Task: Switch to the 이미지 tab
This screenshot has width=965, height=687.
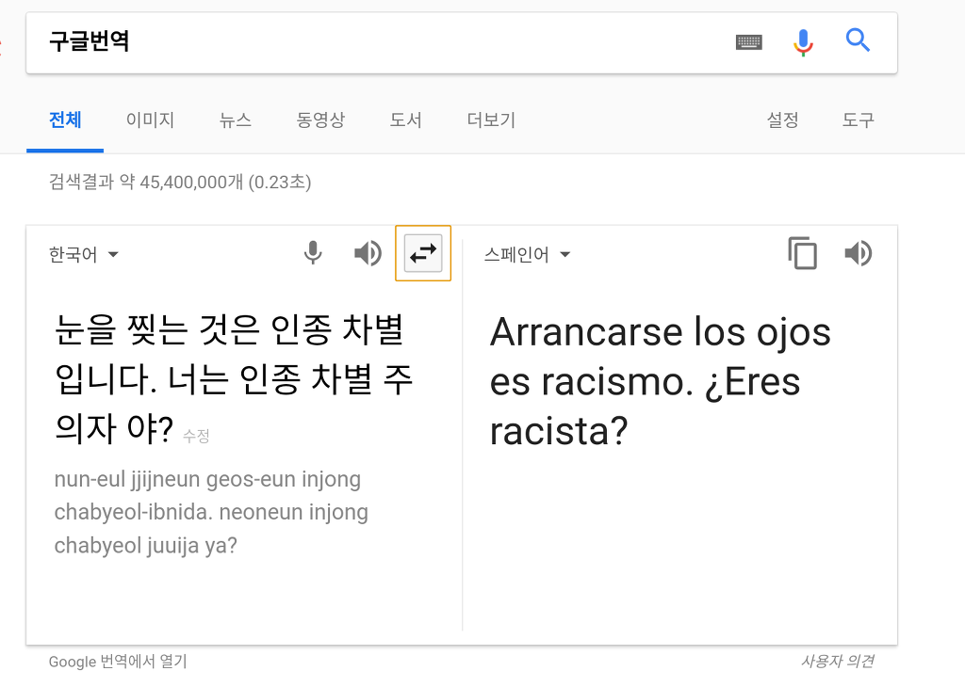Action: 149,120
